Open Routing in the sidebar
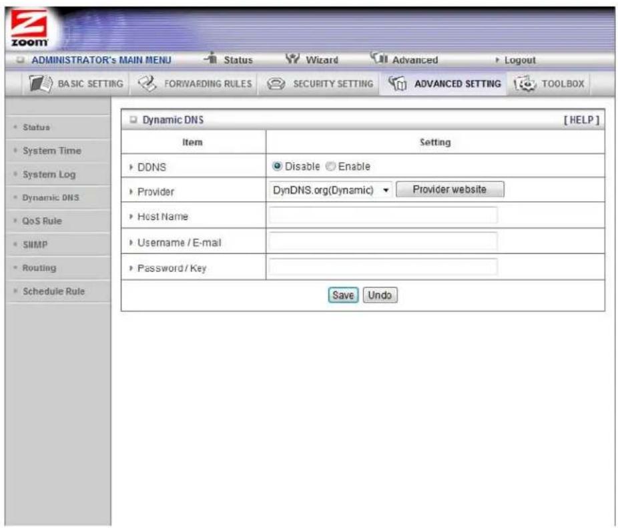This screenshot has width=618, height=528. 39,268
